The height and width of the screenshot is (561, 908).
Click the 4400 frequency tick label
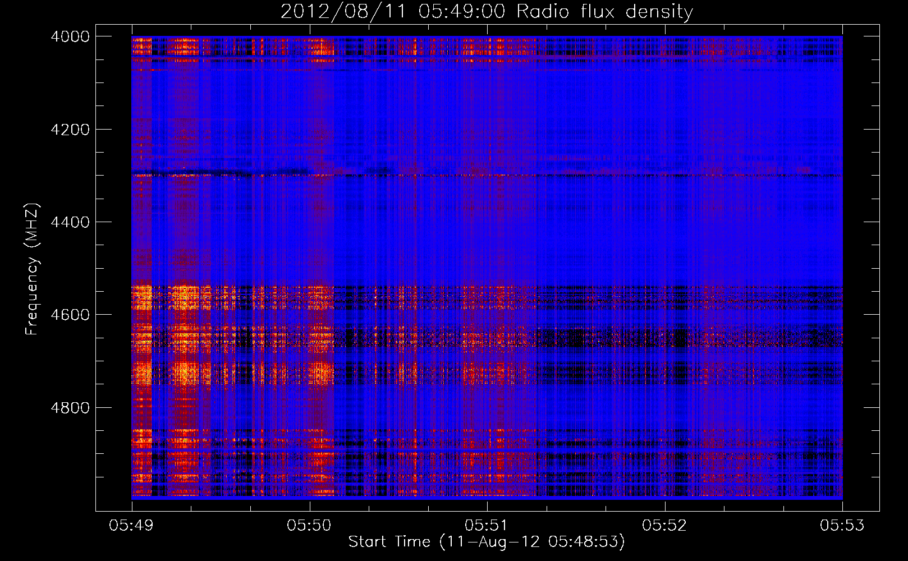pos(70,222)
